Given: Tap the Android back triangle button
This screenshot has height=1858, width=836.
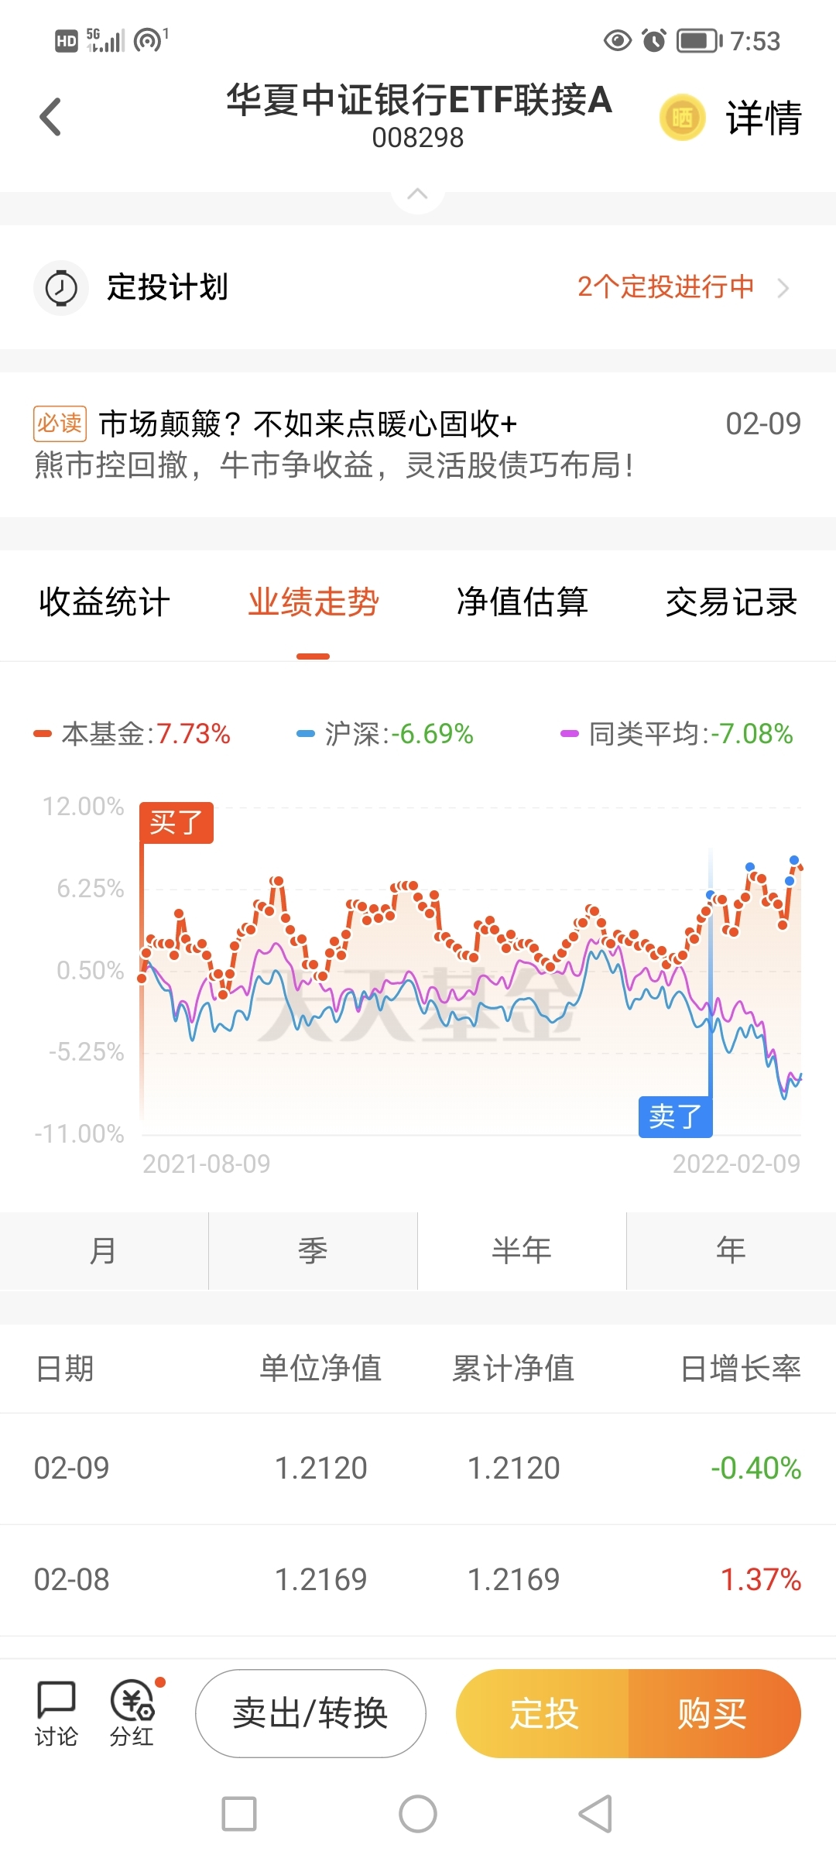Looking at the screenshot, I should click(x=596, y=1814).
